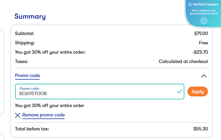Click the X icon beside Remove promo code

pyautogui.click(x=17, y=115)
